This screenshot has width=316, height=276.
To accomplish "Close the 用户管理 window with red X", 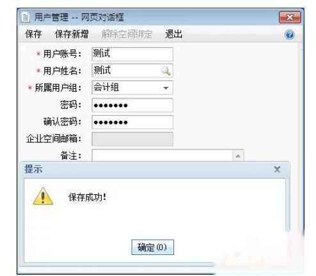I will click(290, 17).
